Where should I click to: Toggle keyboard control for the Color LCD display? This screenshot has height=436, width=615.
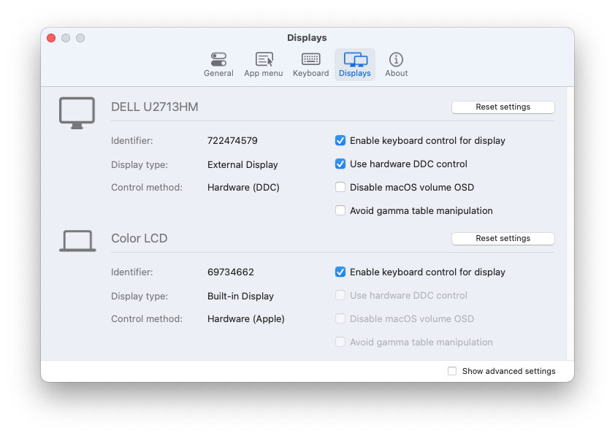340,272
